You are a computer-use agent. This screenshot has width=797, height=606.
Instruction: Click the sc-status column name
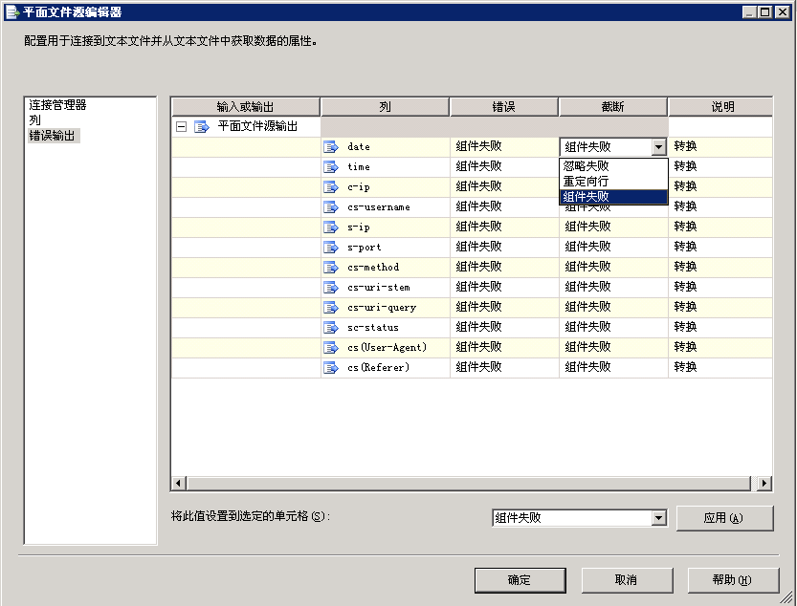pyautogui.click(x=373, y=328)
